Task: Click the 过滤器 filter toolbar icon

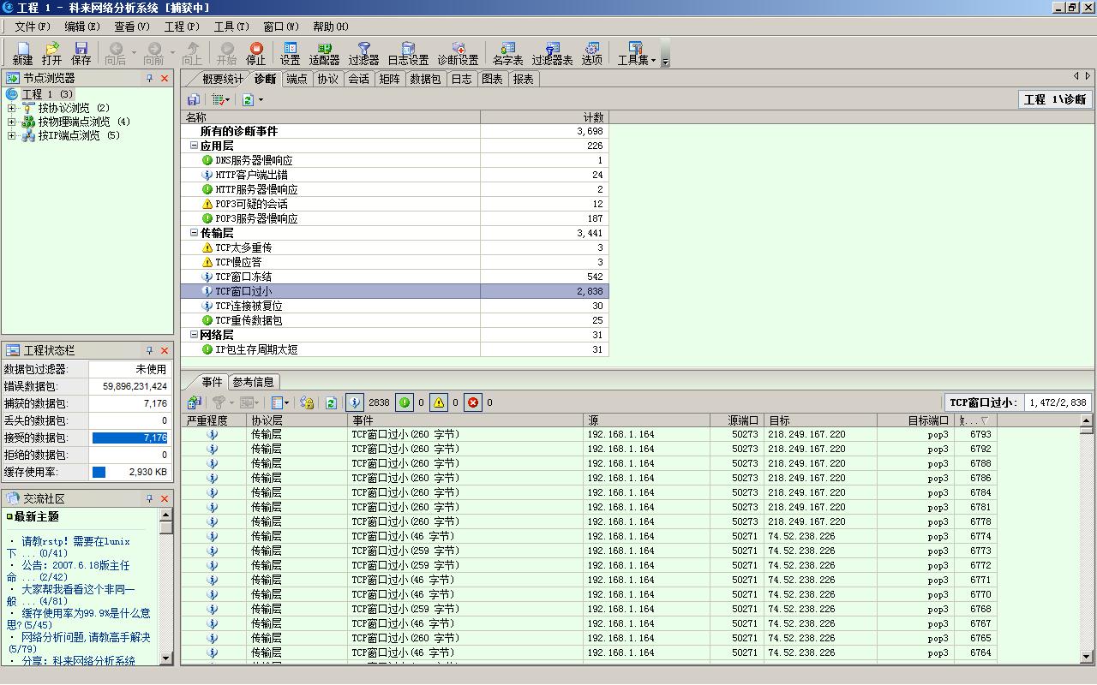Action: [363, 53]
